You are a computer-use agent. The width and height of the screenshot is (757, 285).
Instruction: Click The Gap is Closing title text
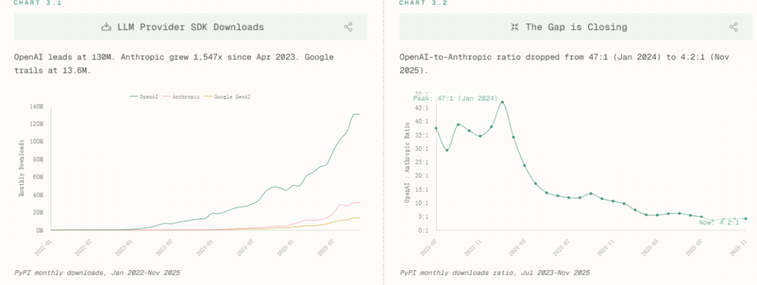pos(576,27)
